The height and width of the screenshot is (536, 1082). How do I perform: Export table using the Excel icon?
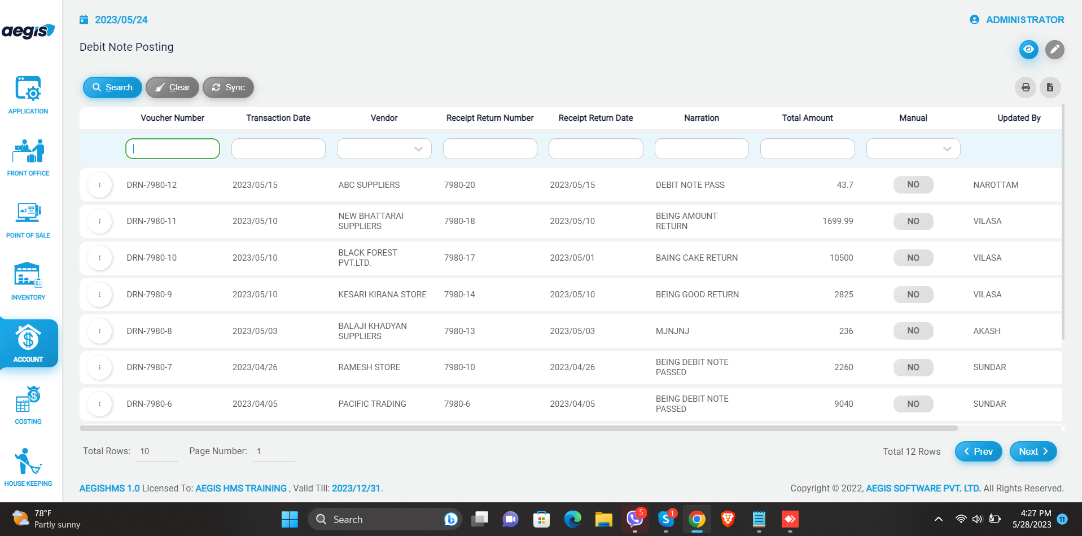pos(1050,87)
